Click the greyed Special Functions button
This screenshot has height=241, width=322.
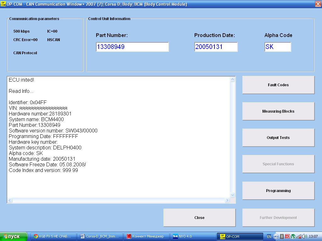point(278,164)
